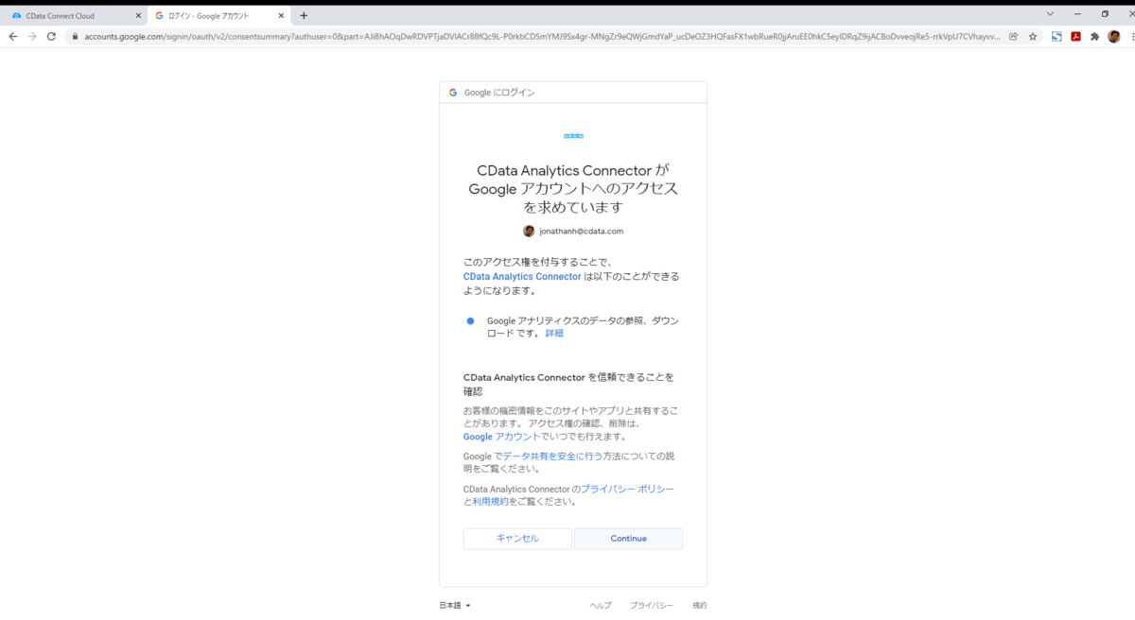
Task: Close the Google account login tab
Action: click(281, 15)
